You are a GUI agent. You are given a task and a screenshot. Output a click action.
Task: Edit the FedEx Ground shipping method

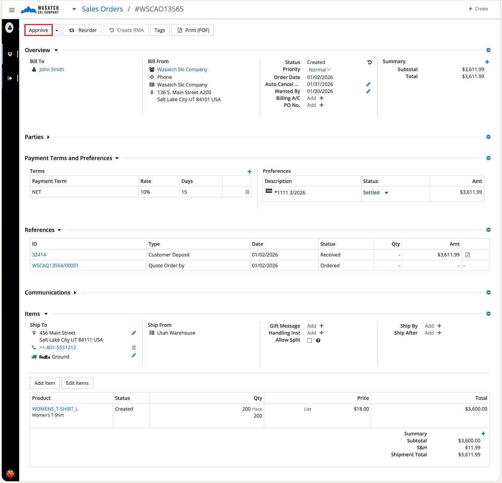(x=134, y=355)
